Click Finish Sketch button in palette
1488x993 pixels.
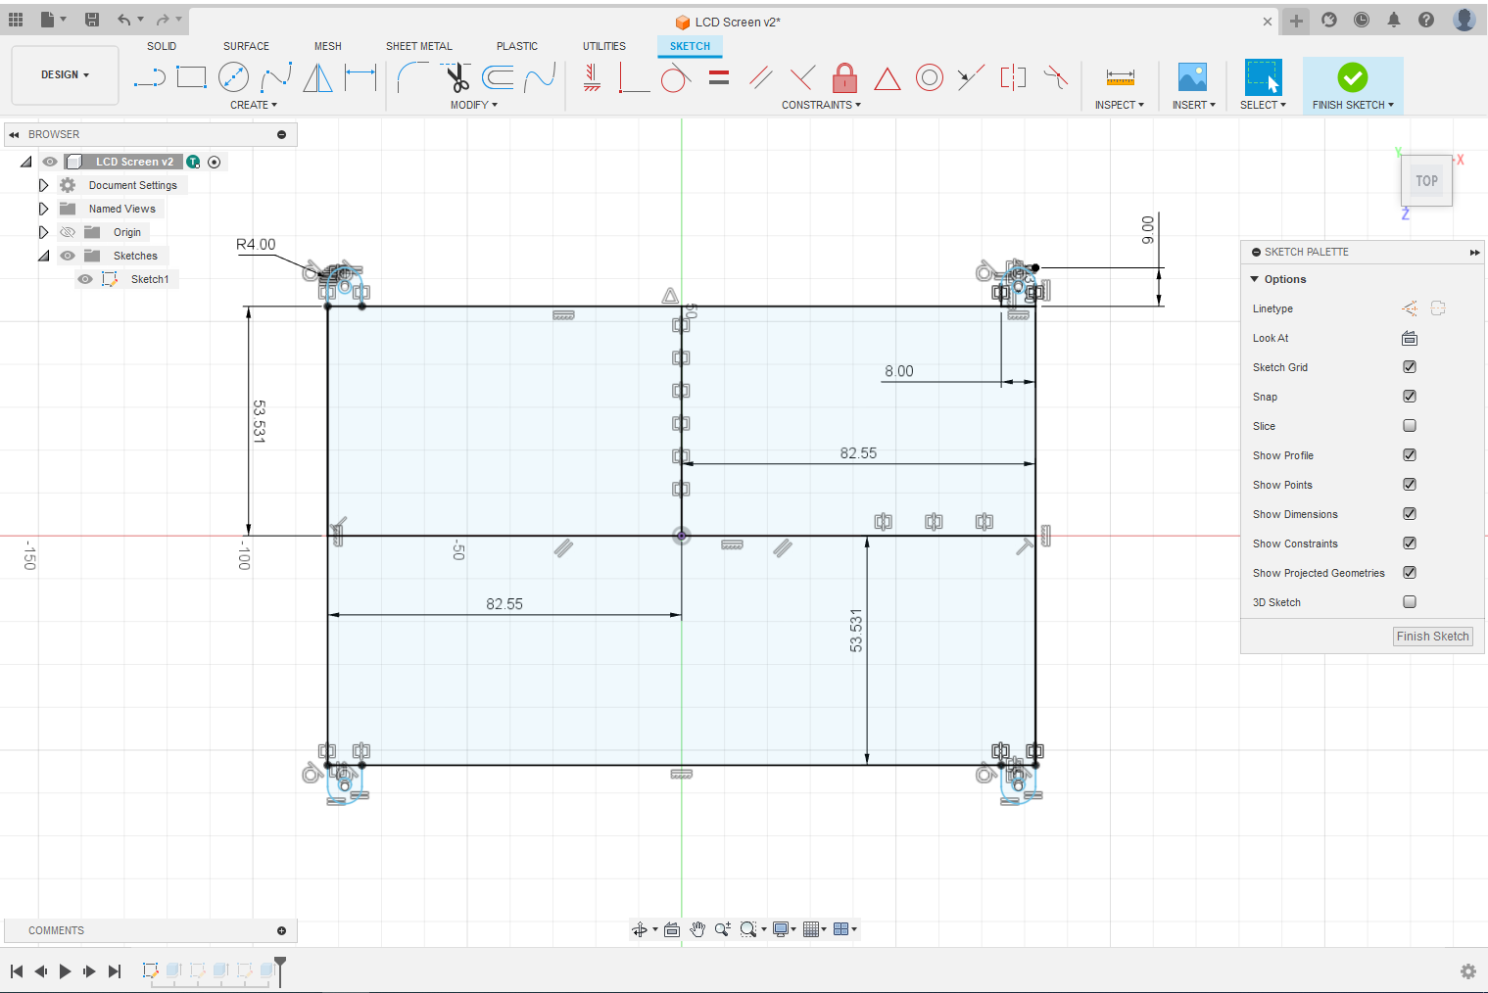coord(1432,637)
